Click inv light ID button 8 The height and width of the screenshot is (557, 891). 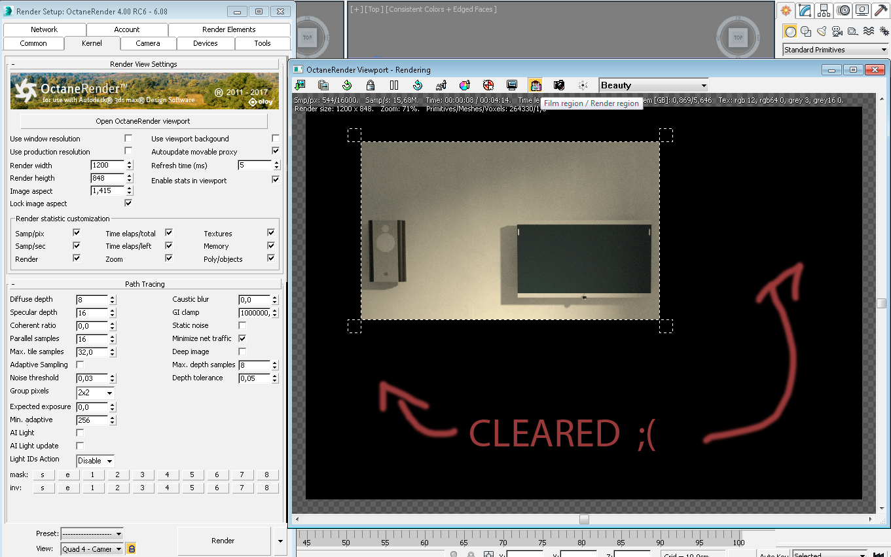pos(267,488)
